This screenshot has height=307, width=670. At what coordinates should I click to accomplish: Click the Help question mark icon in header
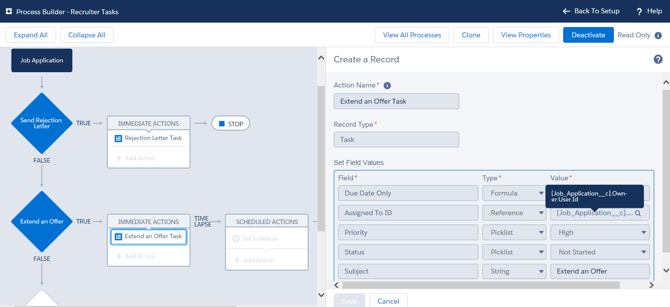coord(639,11)
